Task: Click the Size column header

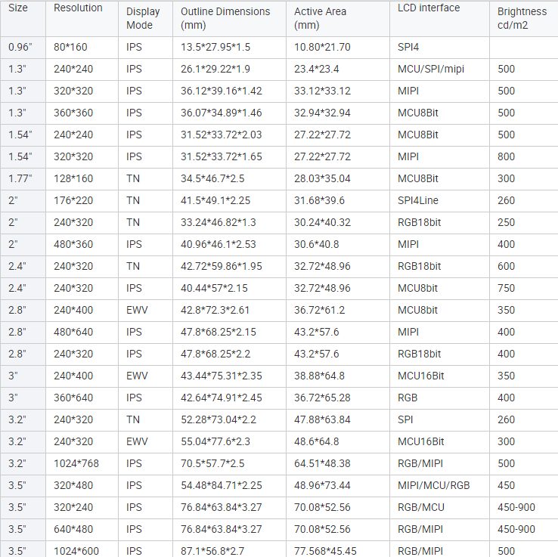Action: [17, 8]
